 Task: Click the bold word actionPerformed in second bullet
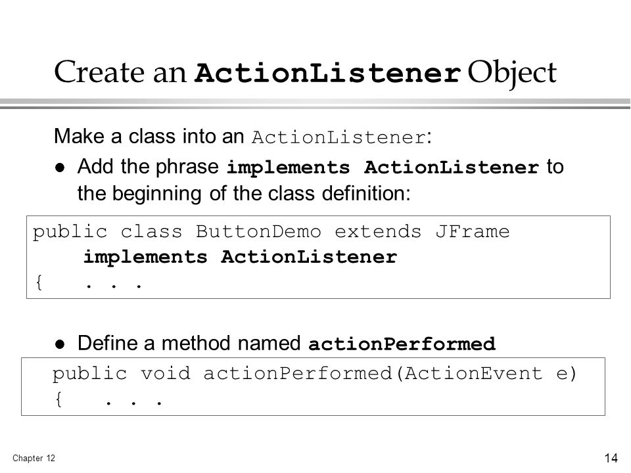402,344
